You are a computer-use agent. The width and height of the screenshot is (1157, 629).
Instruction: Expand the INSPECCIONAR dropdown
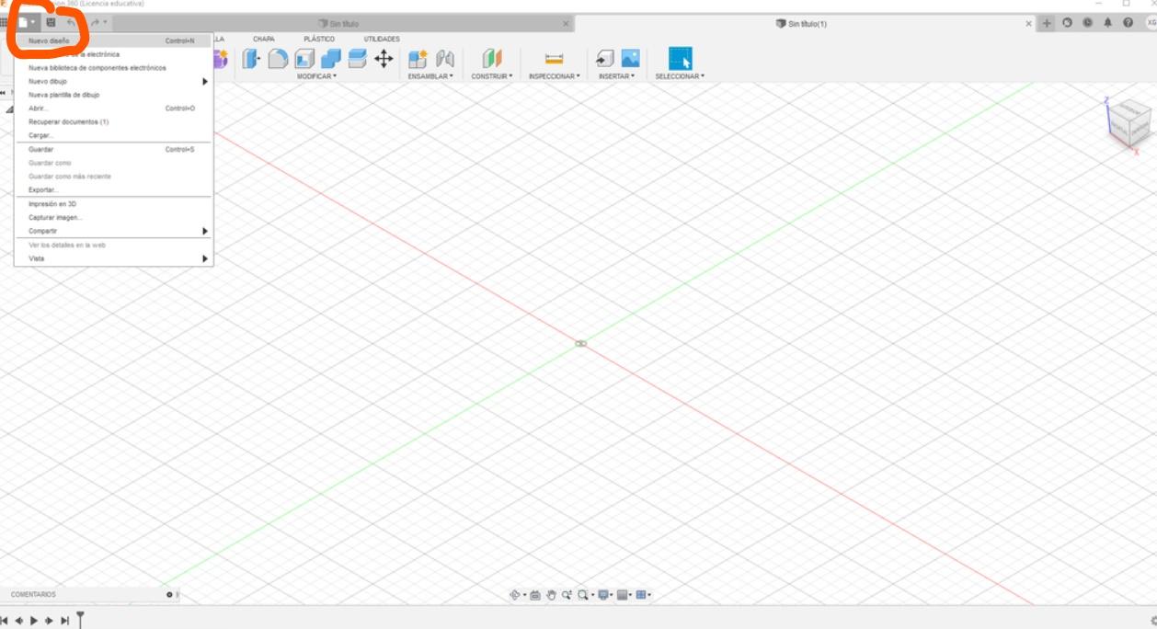point(555,76)
